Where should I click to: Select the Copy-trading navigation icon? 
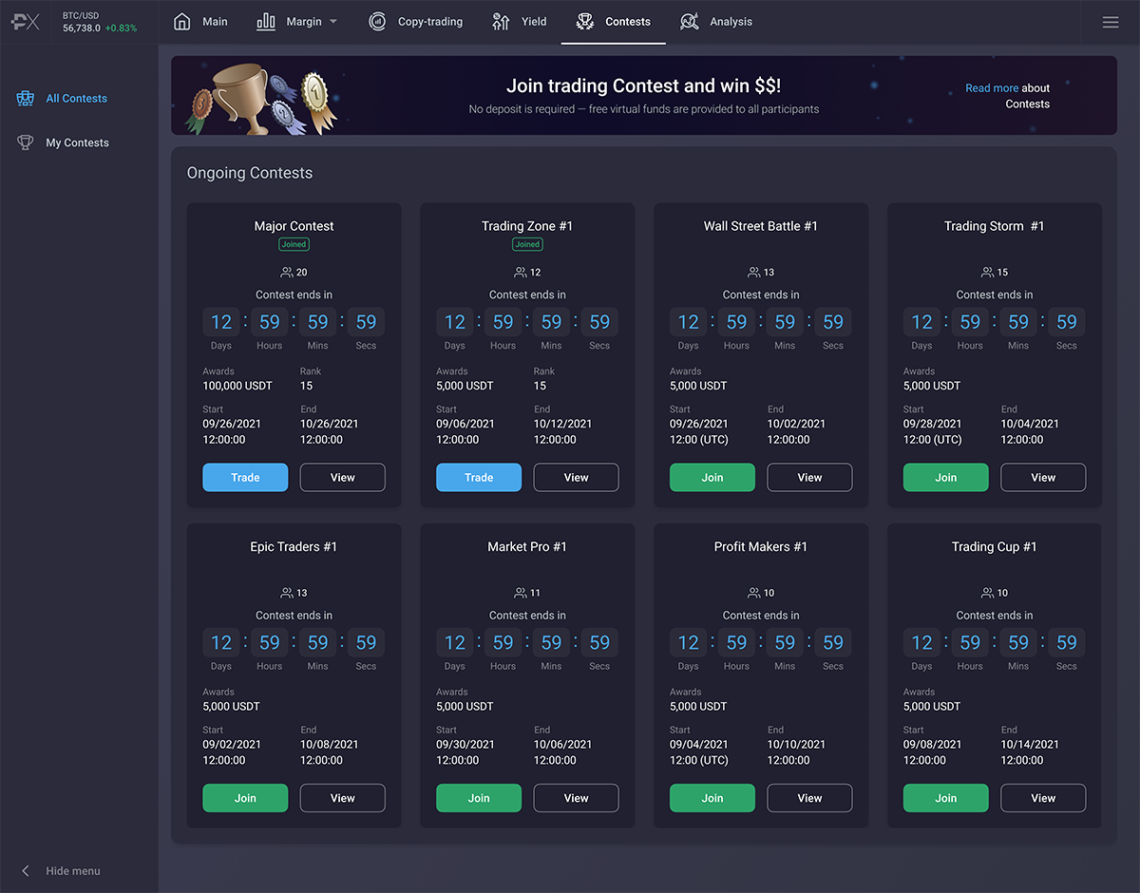coord(377,21)
